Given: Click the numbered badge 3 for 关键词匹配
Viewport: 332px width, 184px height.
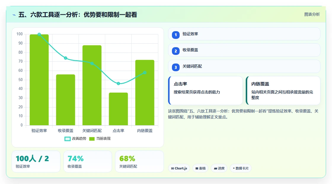Looking at the screenshot, I should [175, 67].
